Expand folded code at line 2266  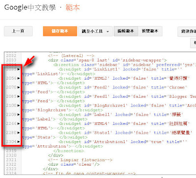[x=19, y=123]
